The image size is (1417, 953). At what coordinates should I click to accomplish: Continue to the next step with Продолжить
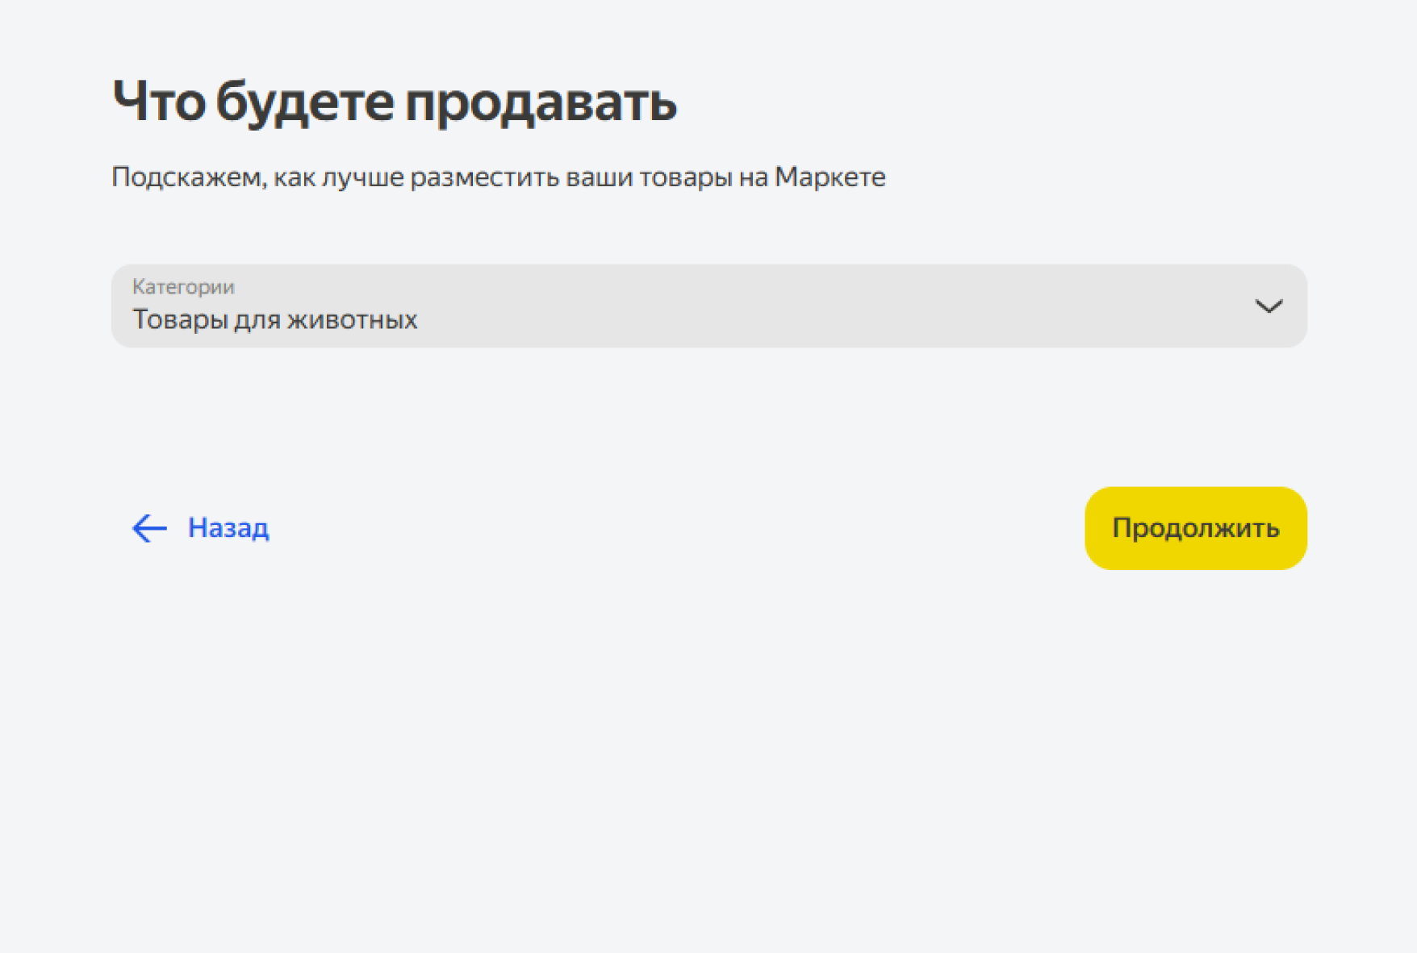[x=1195, y=528]
